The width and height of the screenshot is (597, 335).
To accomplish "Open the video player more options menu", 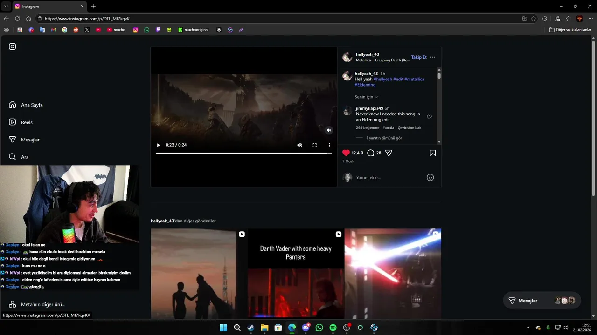I will (329, 145).
